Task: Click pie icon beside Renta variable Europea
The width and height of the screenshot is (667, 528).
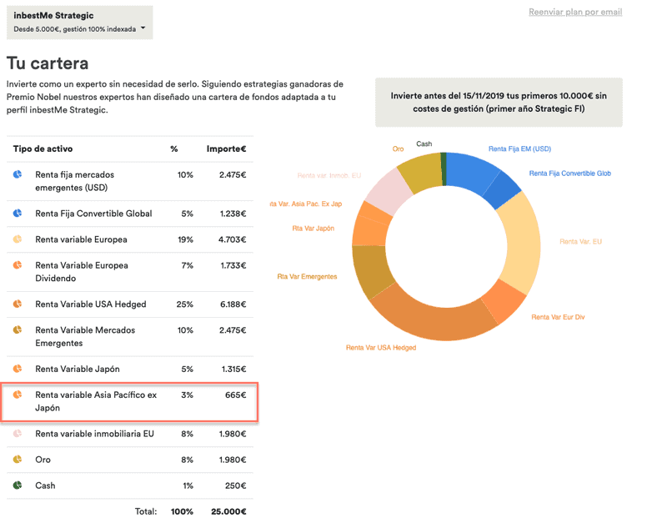Action: [18, 239]
